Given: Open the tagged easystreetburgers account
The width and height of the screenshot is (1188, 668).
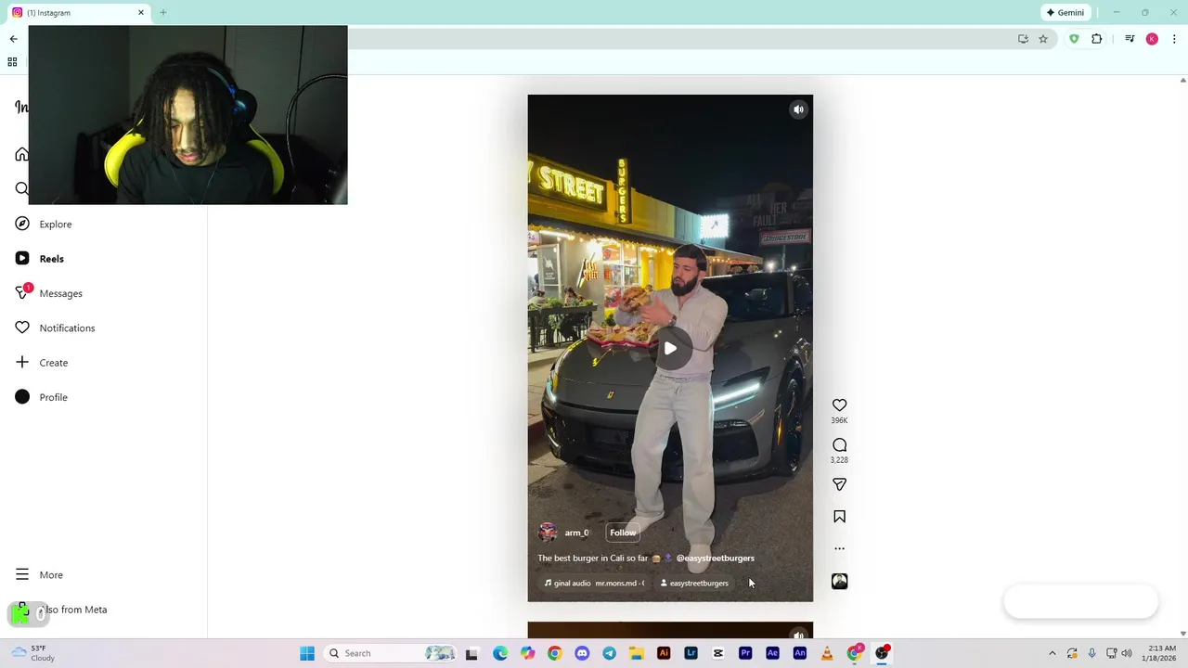Looking at the screenshot, I should click(x=694, y=584).
